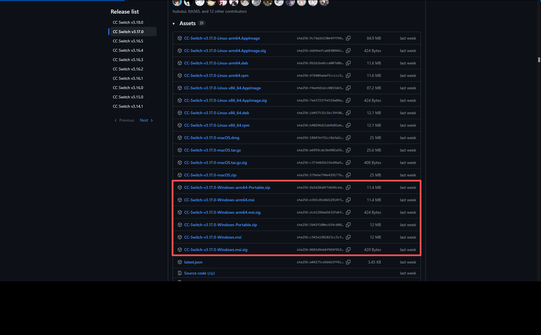This screenshot has width=541, height=335.
Task: Copy SHA256 of Linux-x86_64.deb asset
Action: (348, 113)
